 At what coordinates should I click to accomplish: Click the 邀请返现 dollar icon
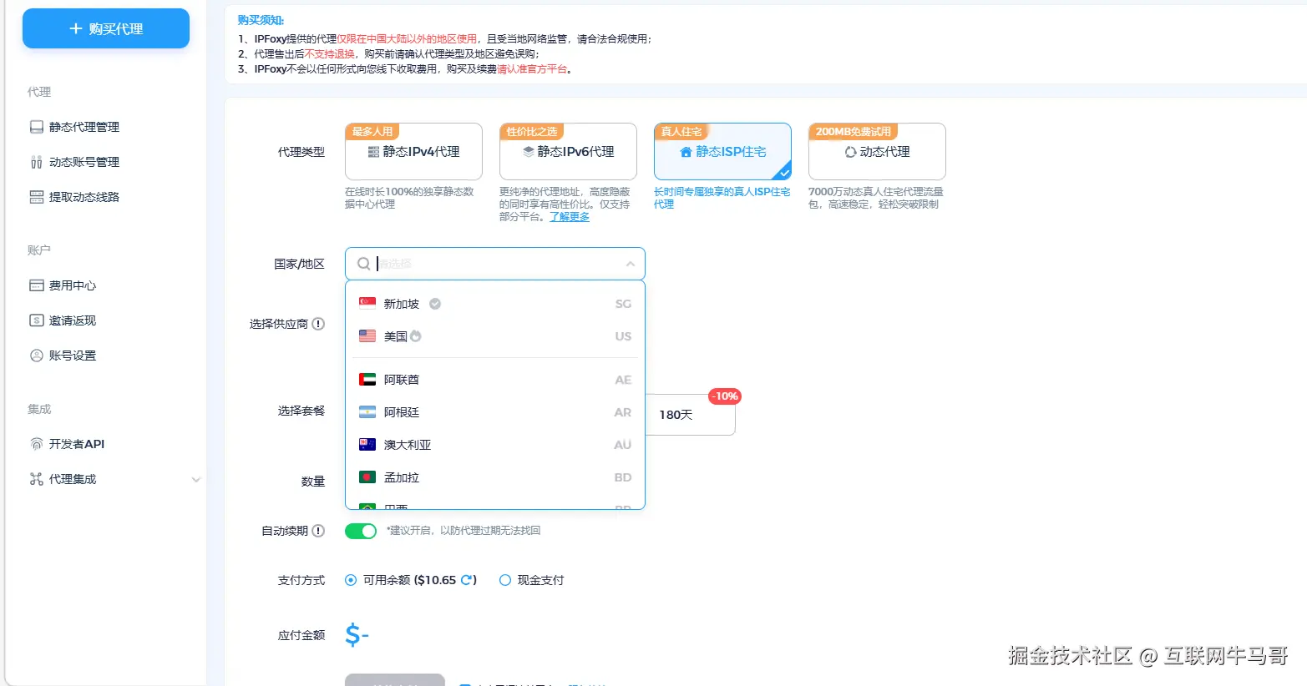pos(37,320)
